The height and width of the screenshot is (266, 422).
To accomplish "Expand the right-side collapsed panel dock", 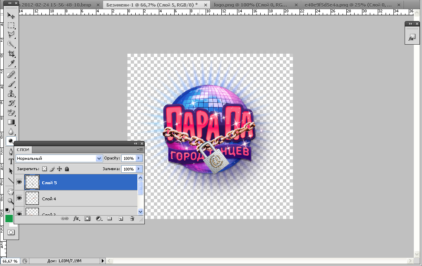I will pyautogui.click(x=410, y=24).
